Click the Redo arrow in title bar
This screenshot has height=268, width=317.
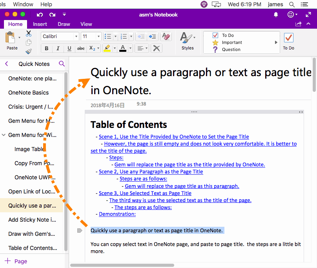[52, 15]
